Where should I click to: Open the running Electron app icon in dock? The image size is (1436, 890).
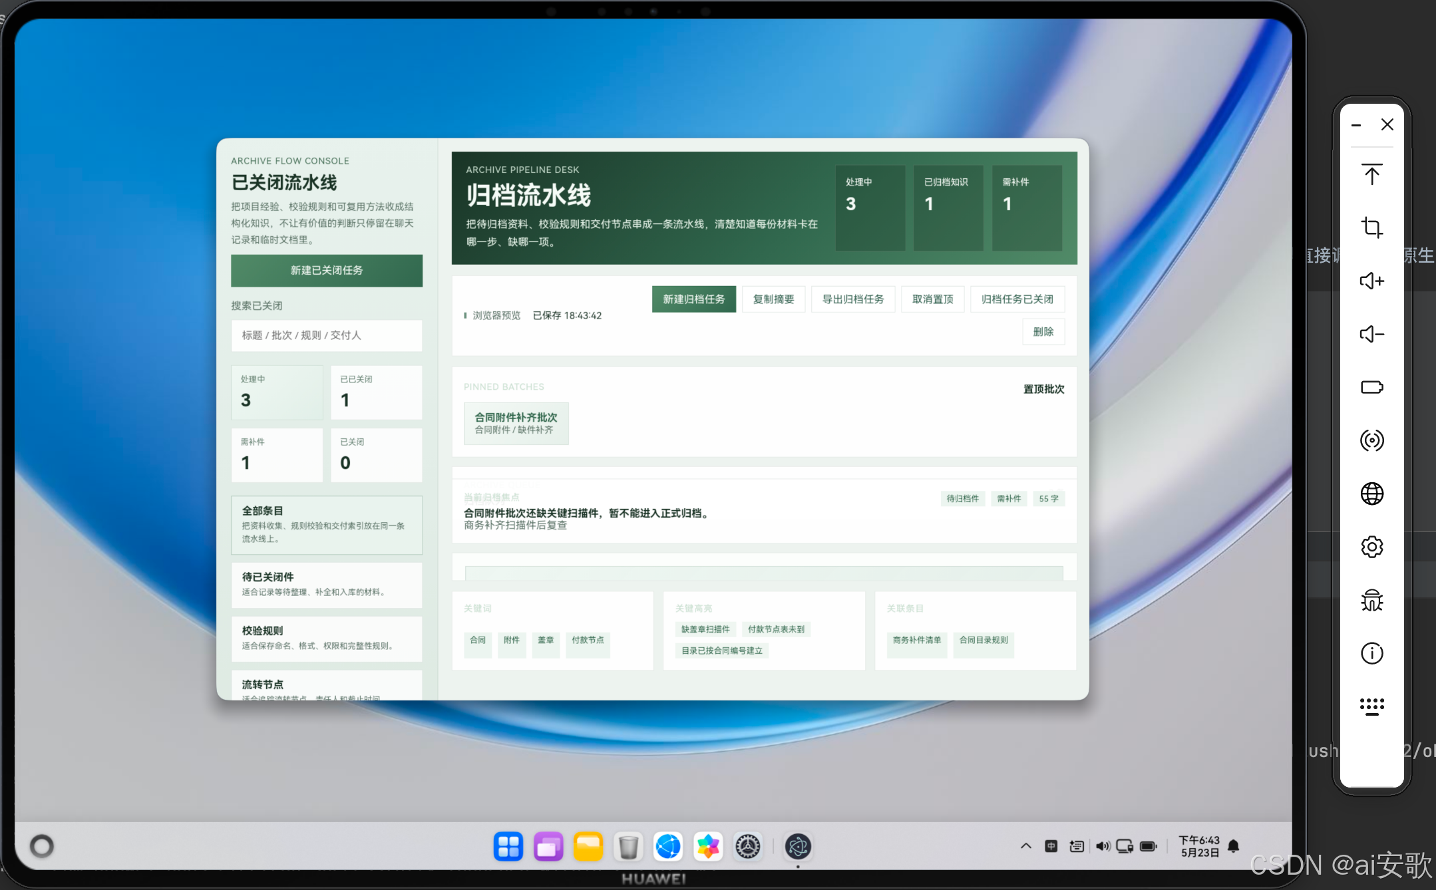pyautogui.click(x=798, y=847)
